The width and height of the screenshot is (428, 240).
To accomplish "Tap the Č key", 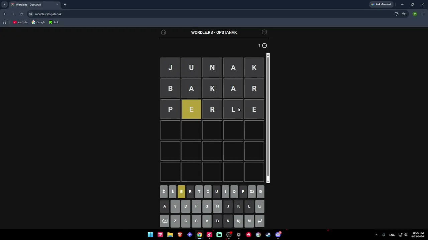I will (x=186, y=221).
